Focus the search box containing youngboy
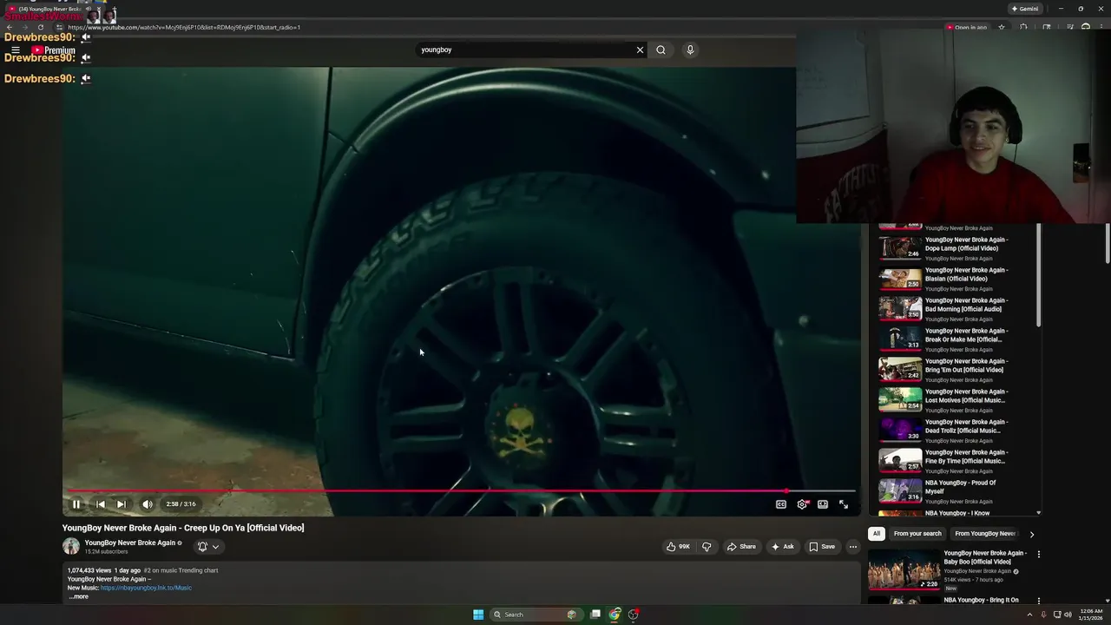 (525, 49)
